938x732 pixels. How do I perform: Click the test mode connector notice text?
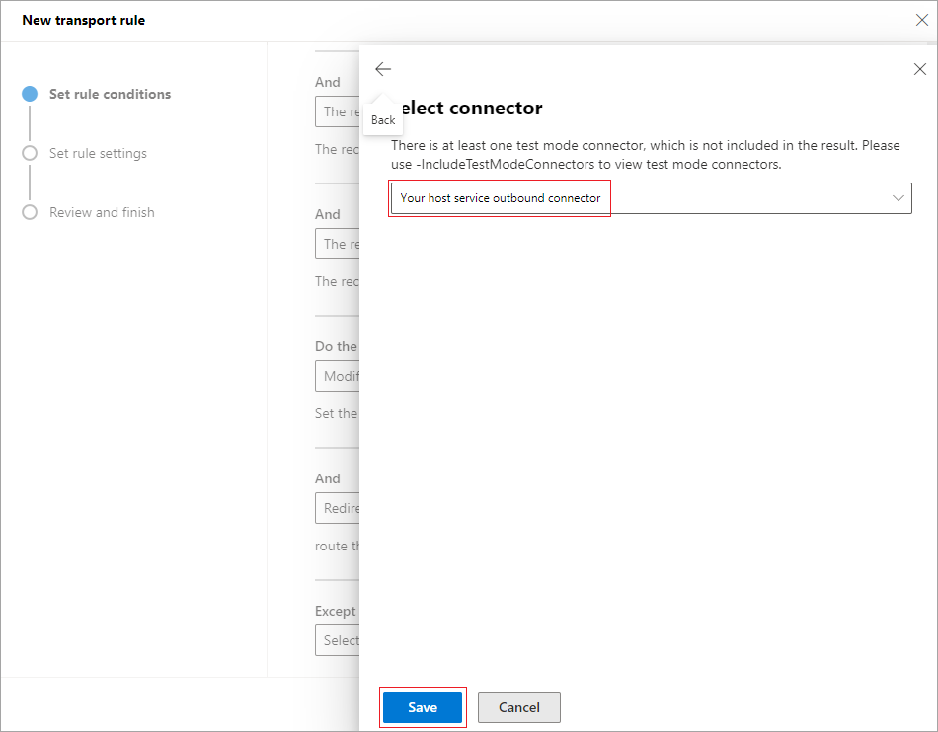[646, 155]
